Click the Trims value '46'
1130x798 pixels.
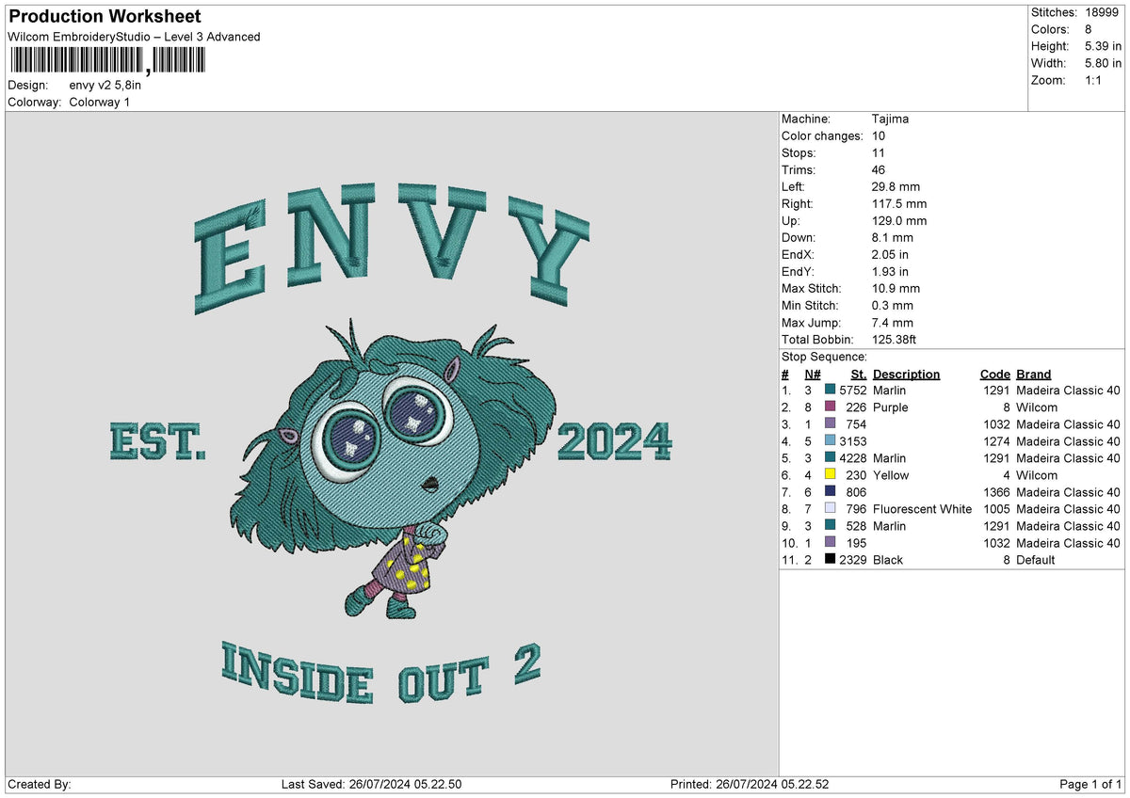pyautogui.click(x=880, y=170)
